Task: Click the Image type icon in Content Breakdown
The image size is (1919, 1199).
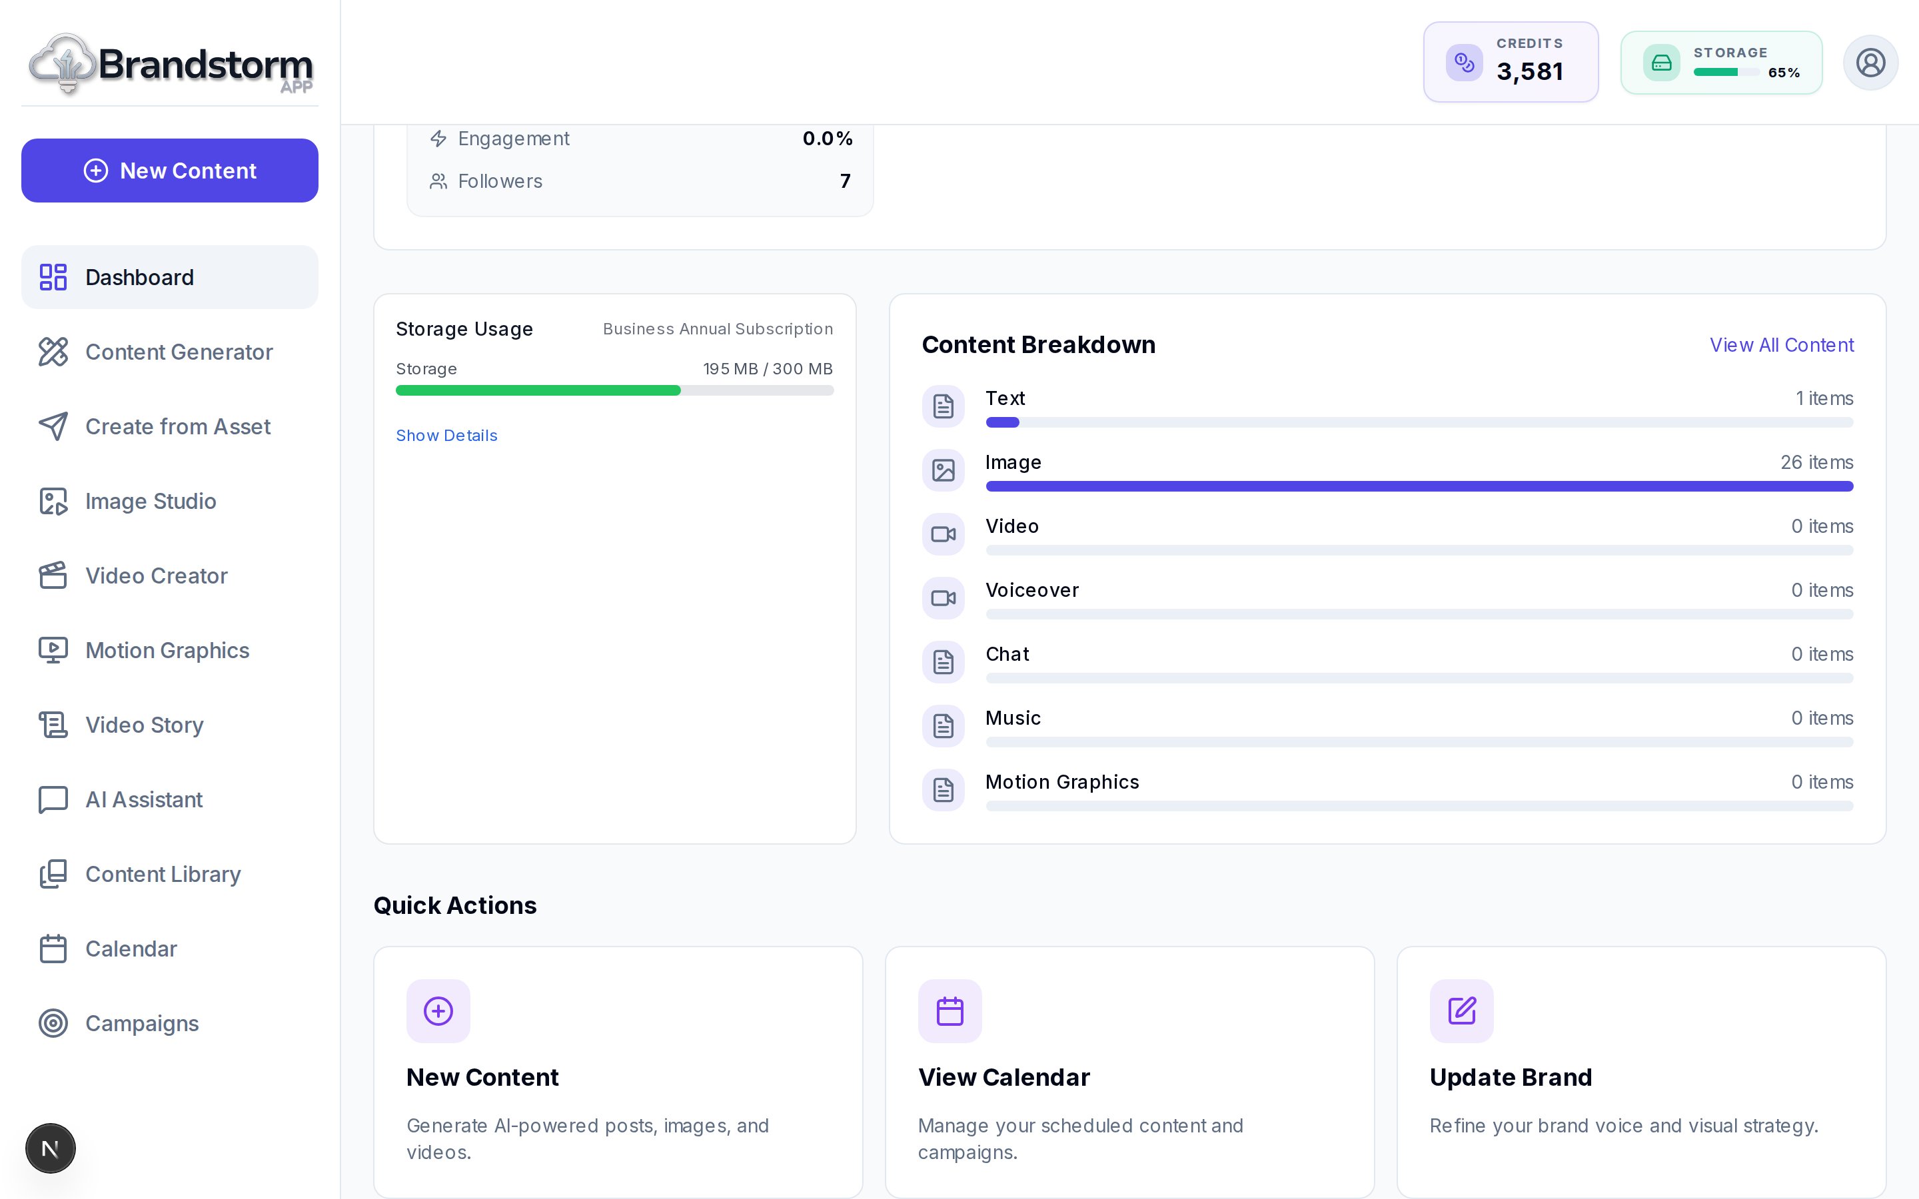Action: click(x=943, y=470)
